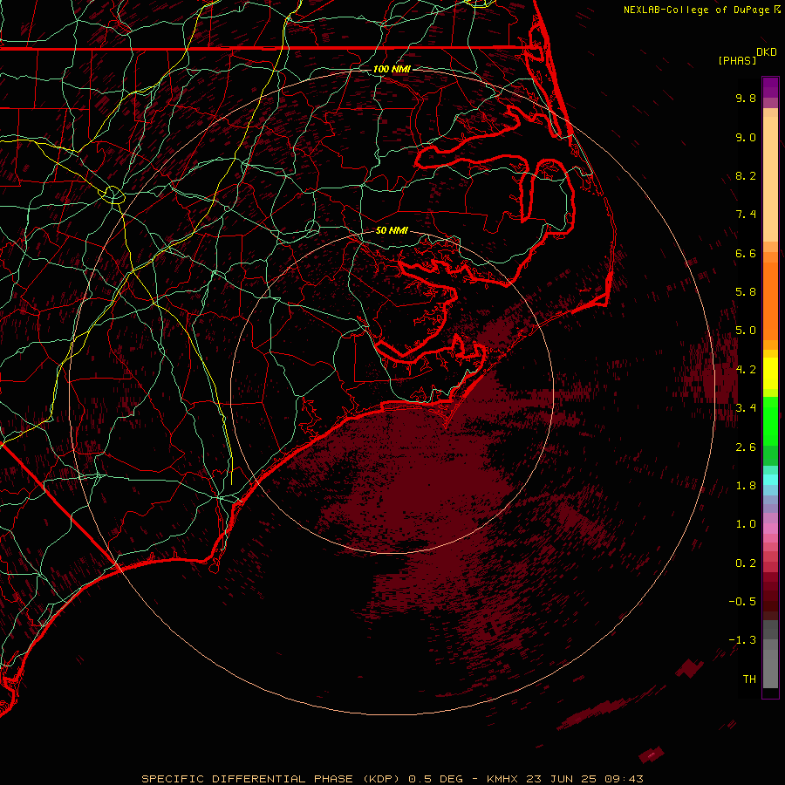Select the 9.8 legend value

(746, 98)
